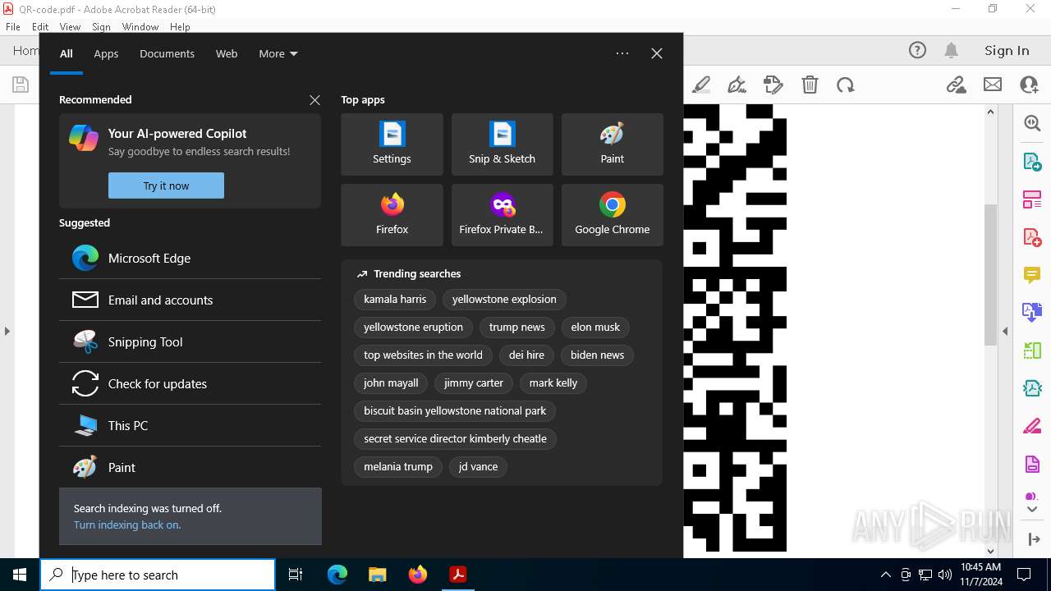Launch Snip & Sketch from Top apps
The image size is (1051, 591).
coord(502,144)
